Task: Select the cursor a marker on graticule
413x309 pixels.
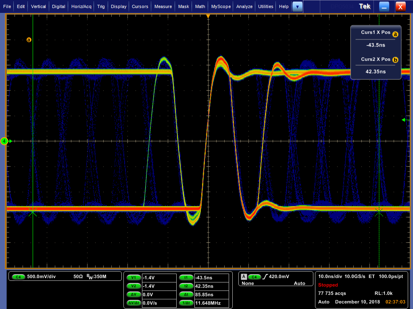Action: pyautogui.click(x=29, y=40)
